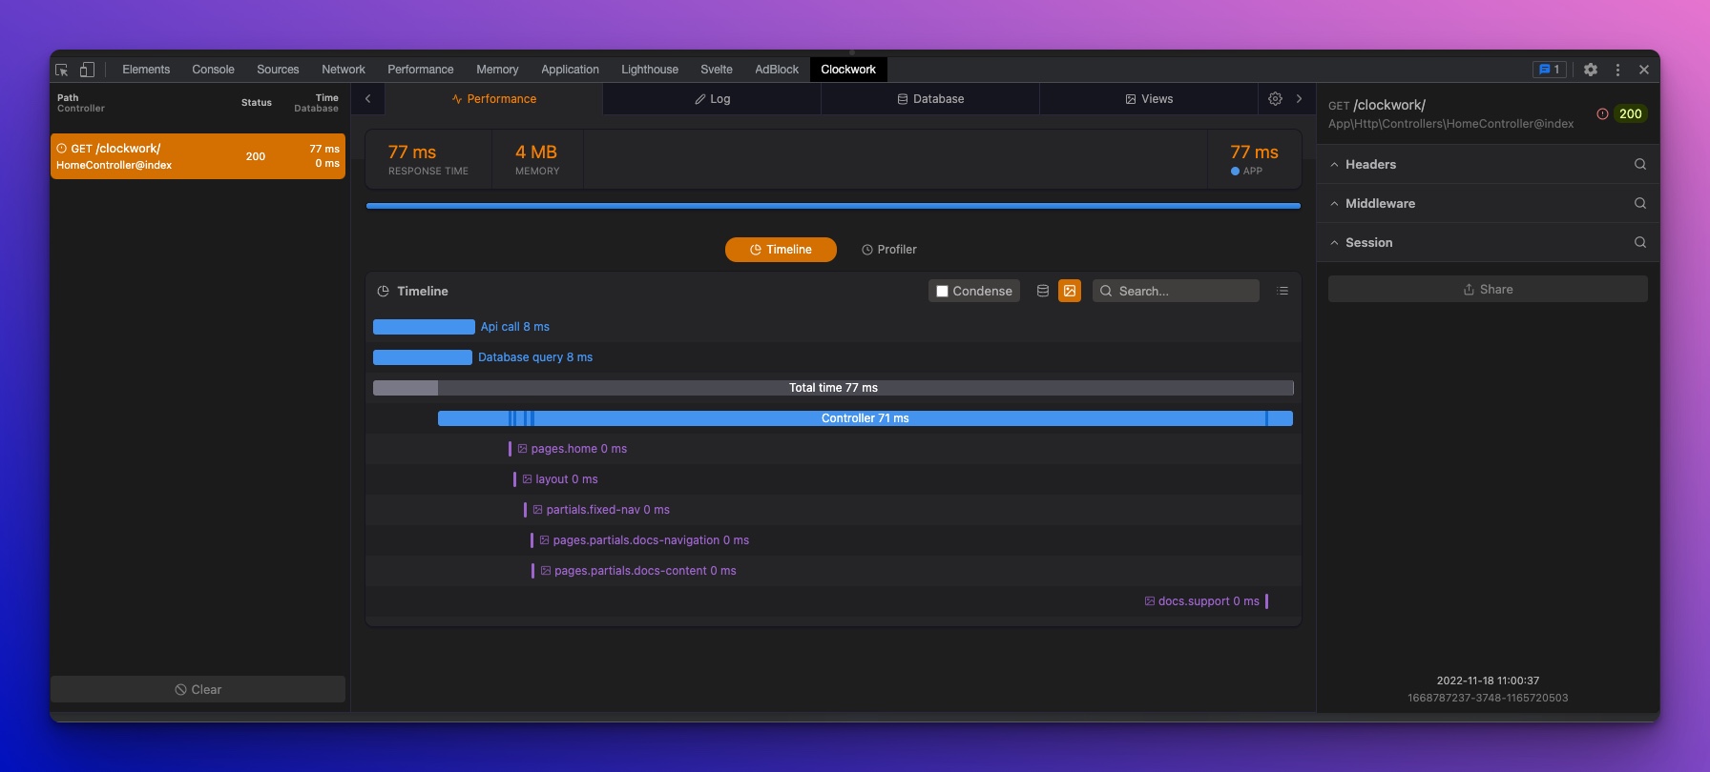Click the timestamp 2022-11-18 11:00:37
Viewport: 1710px width, 772px height.
(1488, 681)
